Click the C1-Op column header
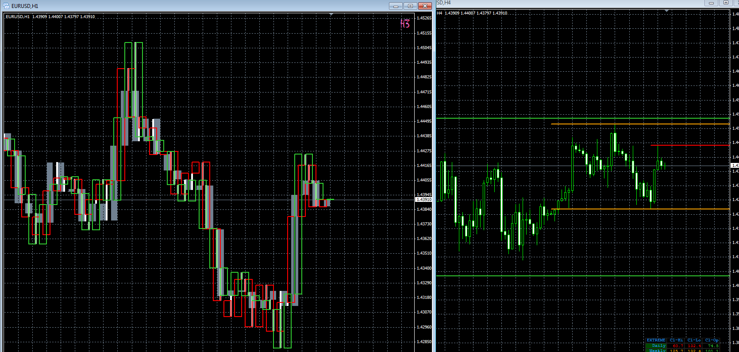 pyautogui.click(x=712, y=340)
